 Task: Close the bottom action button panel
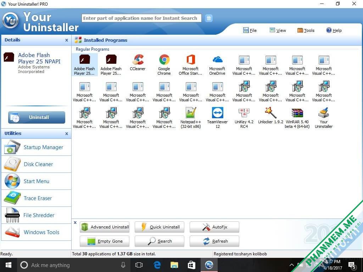point(75,222)
